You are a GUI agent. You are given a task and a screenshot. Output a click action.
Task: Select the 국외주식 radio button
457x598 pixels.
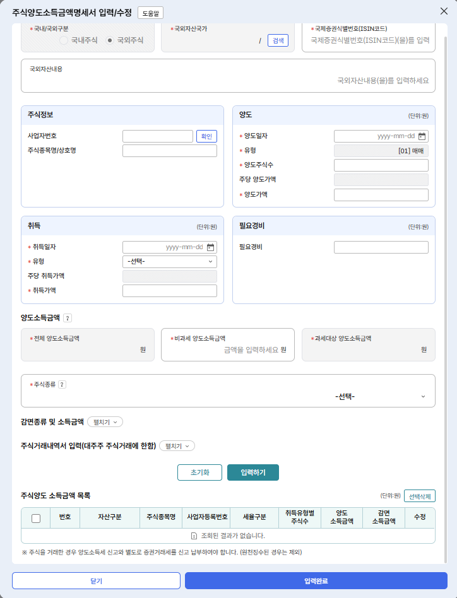(x=110, y=40)
